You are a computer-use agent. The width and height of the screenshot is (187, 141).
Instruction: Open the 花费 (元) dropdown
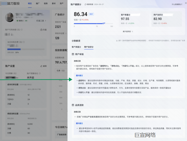click(x=61, y=71)
